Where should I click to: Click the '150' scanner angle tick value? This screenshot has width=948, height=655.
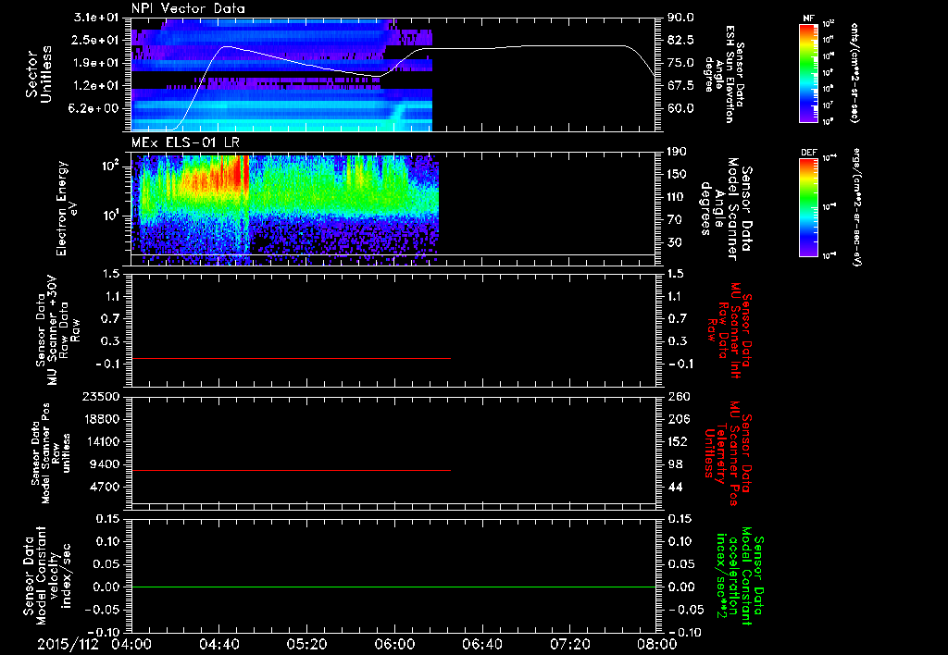pyautogui.click(x=677, y=174)
